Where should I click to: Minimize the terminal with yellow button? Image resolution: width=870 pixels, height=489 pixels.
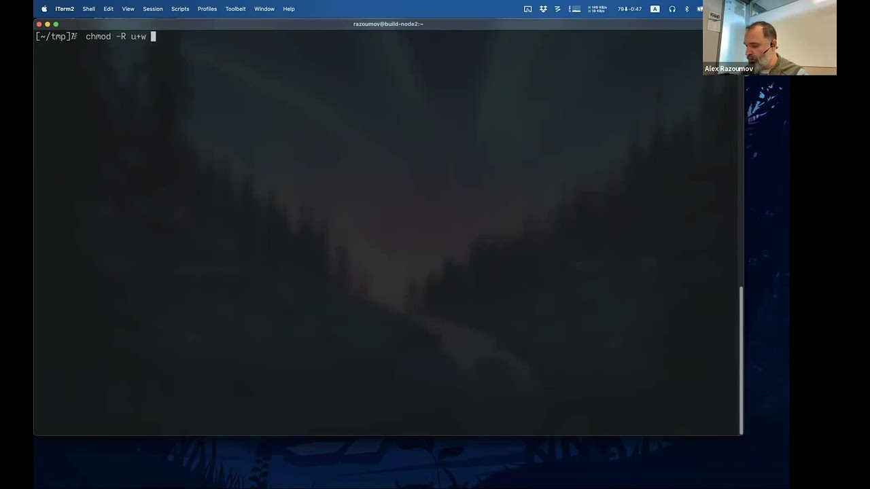48,24
